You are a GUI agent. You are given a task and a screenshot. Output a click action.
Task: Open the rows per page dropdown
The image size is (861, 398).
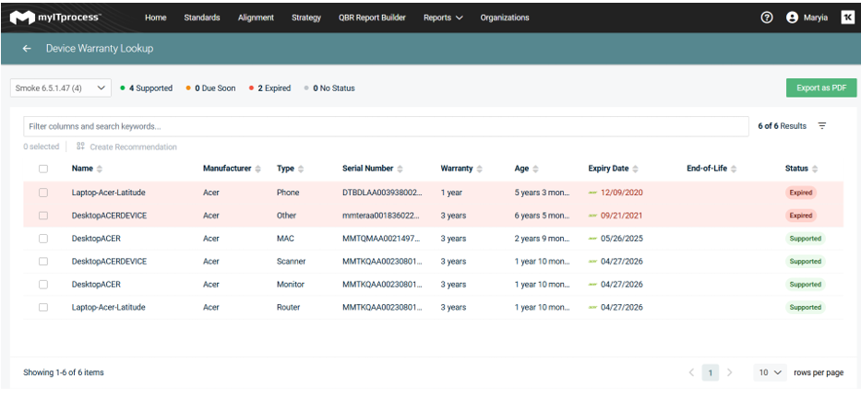(x=770, y=373)
